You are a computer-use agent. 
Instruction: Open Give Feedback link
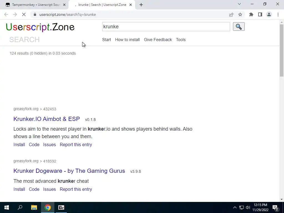click(x=158, y=40)
